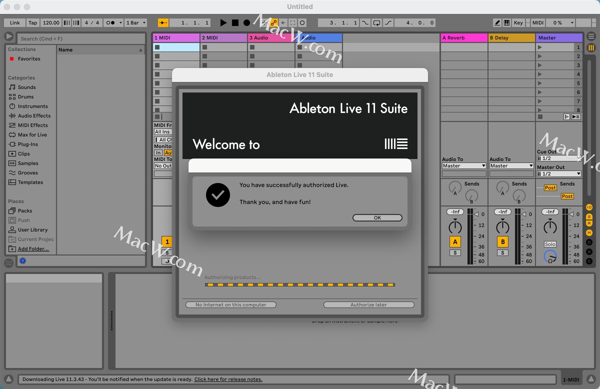Click the Play button in transport

tap(223, 23)
